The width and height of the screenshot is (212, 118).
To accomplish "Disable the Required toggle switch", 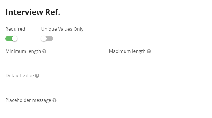I will [x=11, y=38].
